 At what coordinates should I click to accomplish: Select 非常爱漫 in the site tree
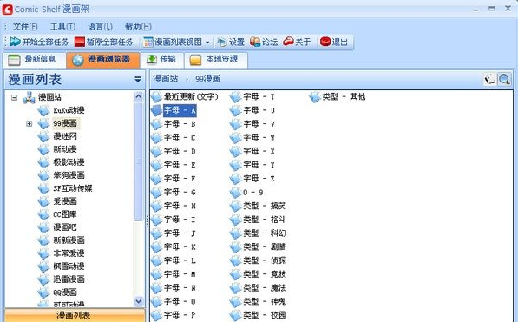(x=69, y=253)
